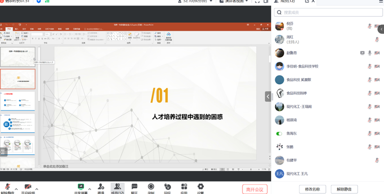Image resolution: width=384 pixels, height=194 pixels.
Task: Toggle microphone with 解除静音 in bottom toolbar
Action: pyautogui.click(x=8, y=187)
